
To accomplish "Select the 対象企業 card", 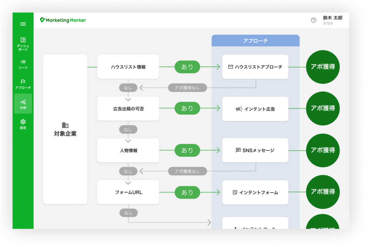I will (x=65, y=129).
